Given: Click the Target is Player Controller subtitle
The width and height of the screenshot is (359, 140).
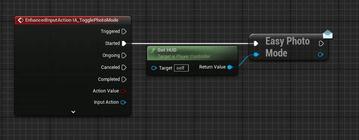Looking at the screenshot, I should [184, 56].
